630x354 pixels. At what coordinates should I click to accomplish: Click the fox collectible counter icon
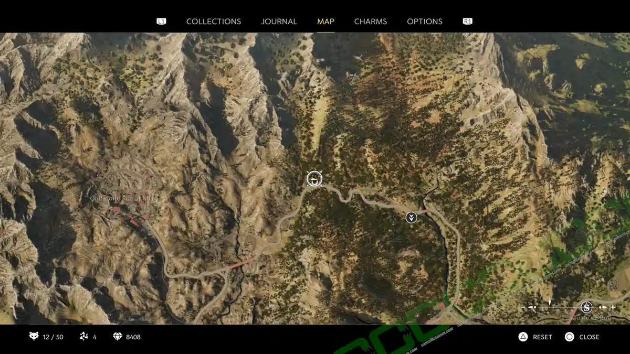pos(34,337)
